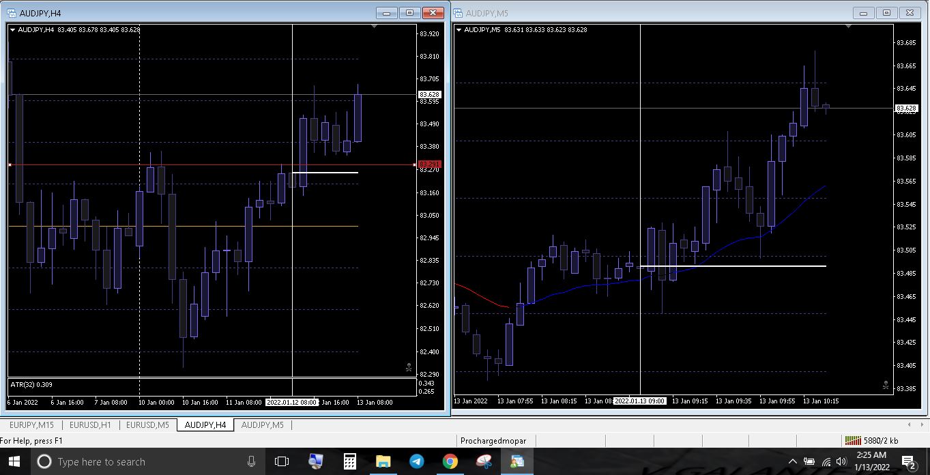Switch to the EURUSD,H1 chart tab
930x475 pixels.
coord(90,424)
